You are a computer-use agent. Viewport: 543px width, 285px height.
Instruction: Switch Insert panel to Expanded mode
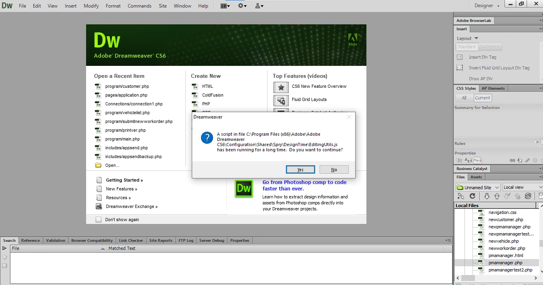pos(490,47)
